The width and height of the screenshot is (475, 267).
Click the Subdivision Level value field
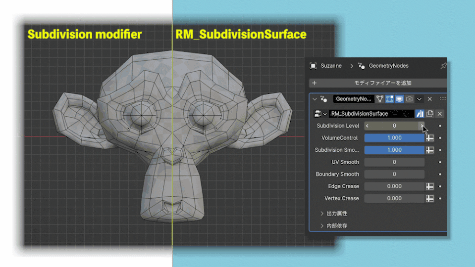coord(394,126)
